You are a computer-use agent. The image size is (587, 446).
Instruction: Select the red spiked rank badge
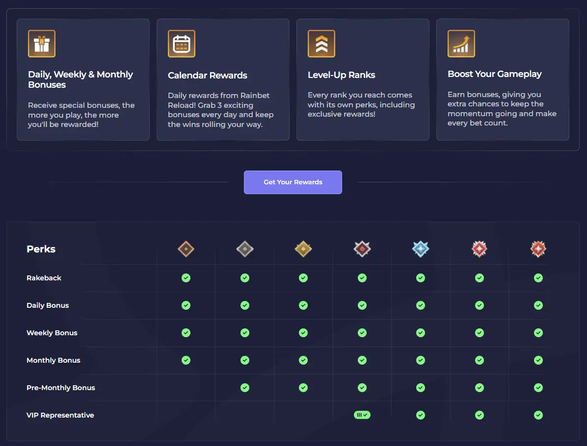480,248
